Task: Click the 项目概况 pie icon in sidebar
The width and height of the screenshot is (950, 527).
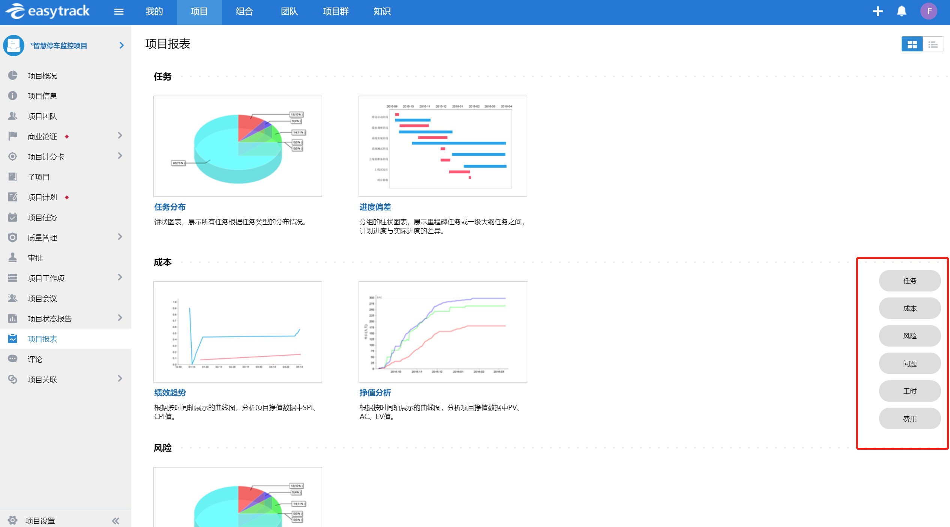Action: (13, 75)
